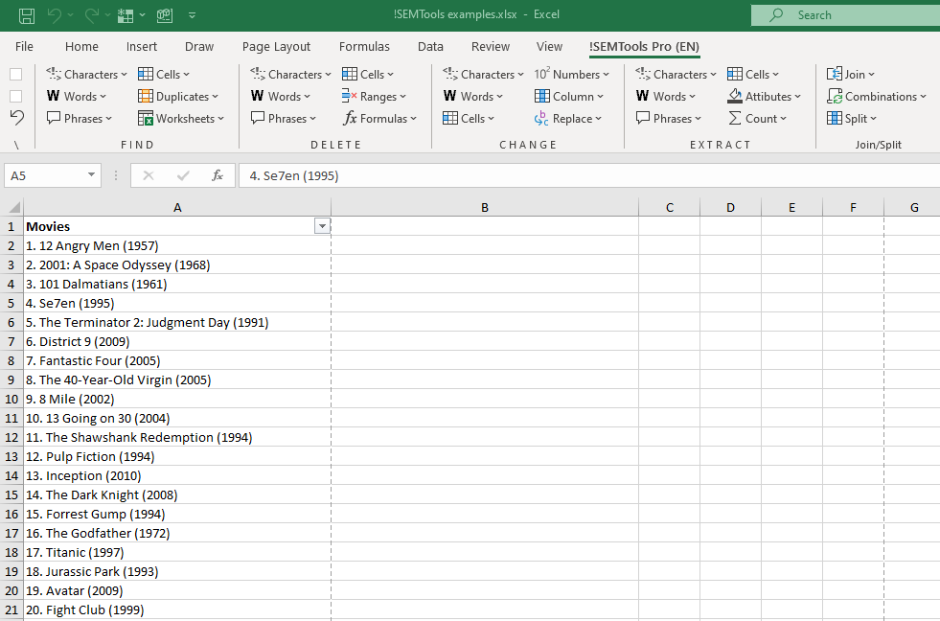
Task: Select the row 10 header
Action: tap(11, 400)
